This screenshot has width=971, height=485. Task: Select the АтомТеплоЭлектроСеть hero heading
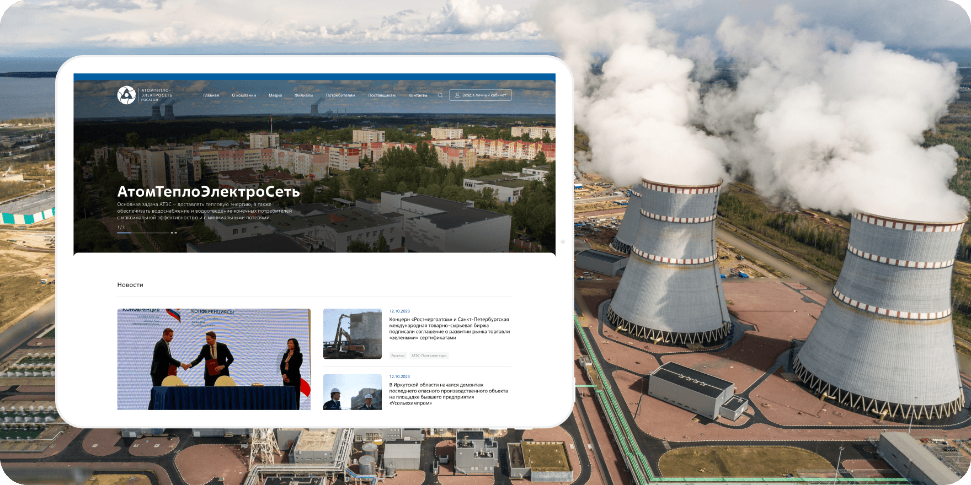coord(209,191)
